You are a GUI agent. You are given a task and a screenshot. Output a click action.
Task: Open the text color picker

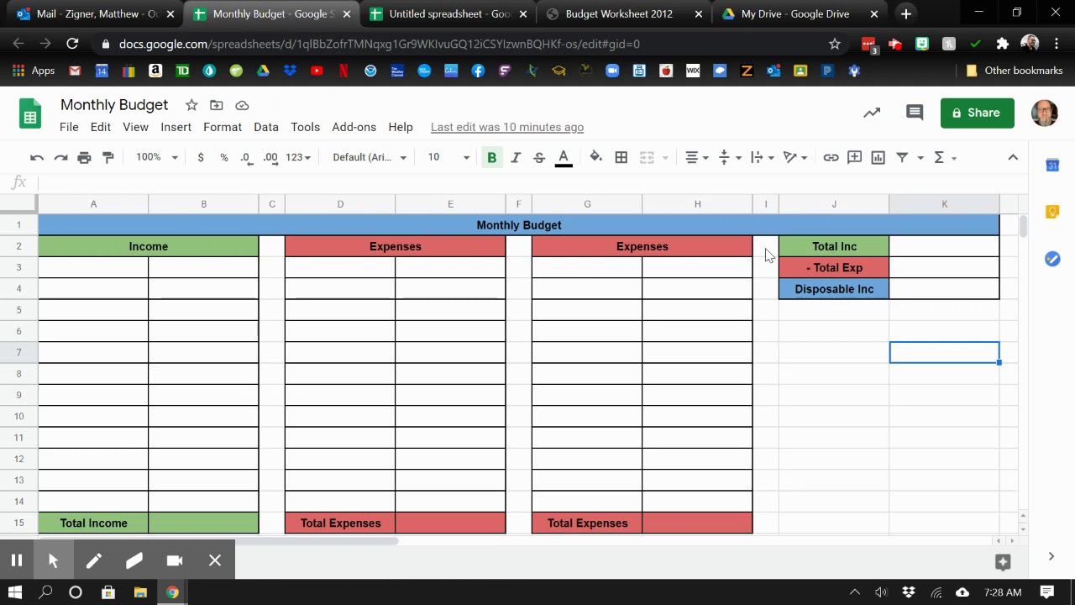point(564,158)
